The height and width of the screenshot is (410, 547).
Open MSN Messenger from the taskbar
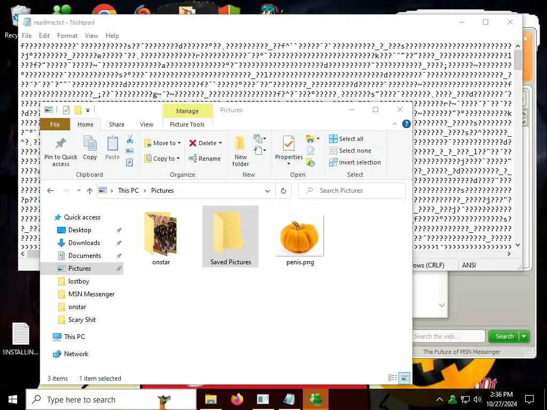pos(316,399)
